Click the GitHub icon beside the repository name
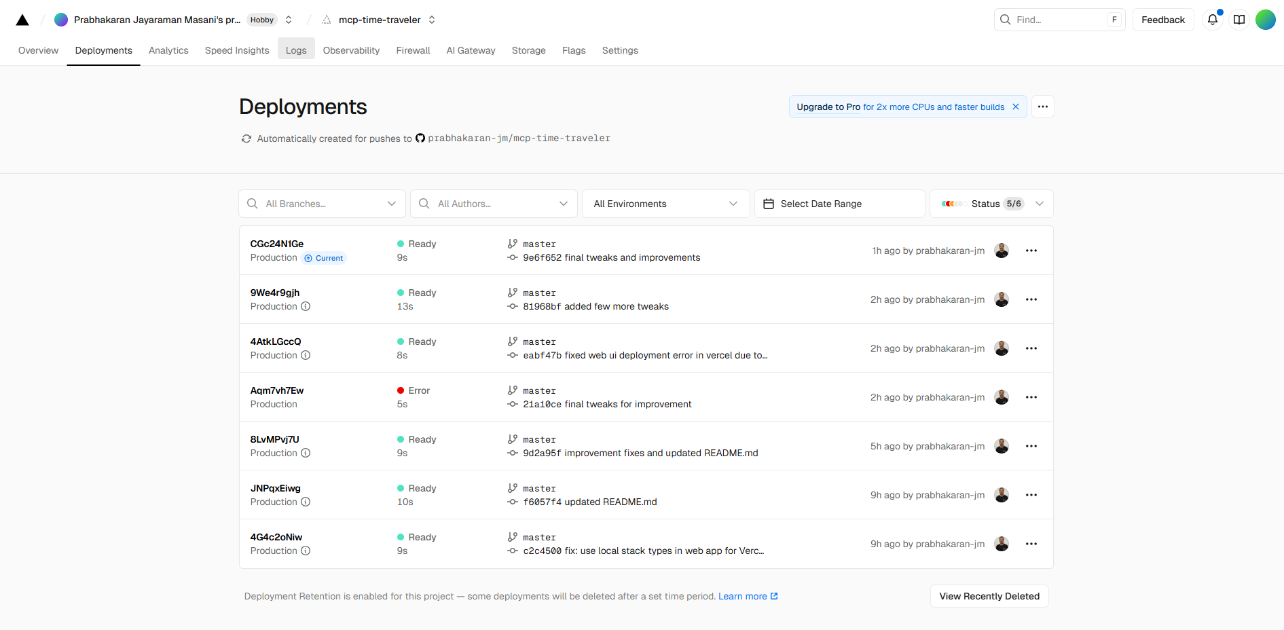Screen dimensions: 1284x630 pos(420,138)
